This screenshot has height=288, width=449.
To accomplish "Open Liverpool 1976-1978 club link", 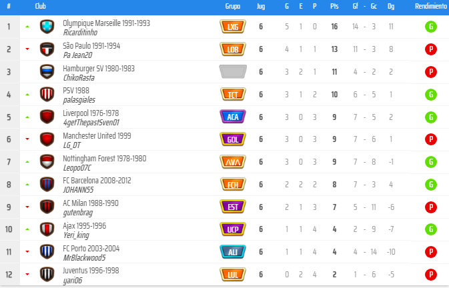I will click(91, 113).
